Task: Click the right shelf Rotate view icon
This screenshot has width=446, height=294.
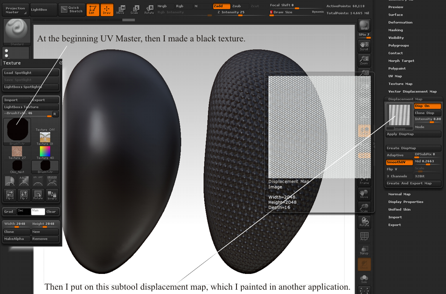Action: pos(364,222)
